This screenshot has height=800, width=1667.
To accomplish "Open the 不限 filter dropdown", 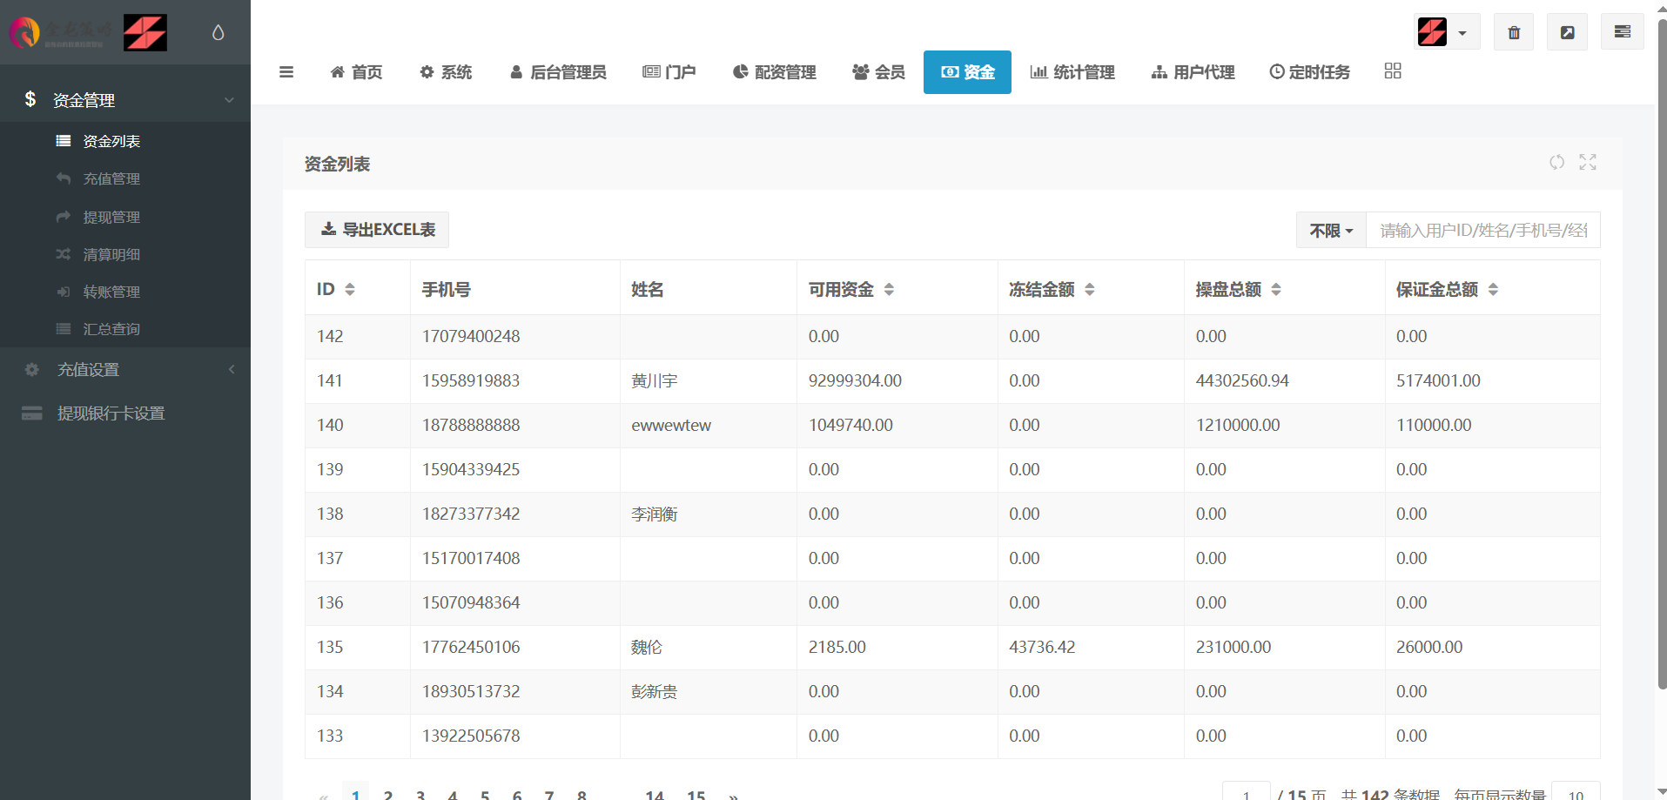I will (1330, 231).
